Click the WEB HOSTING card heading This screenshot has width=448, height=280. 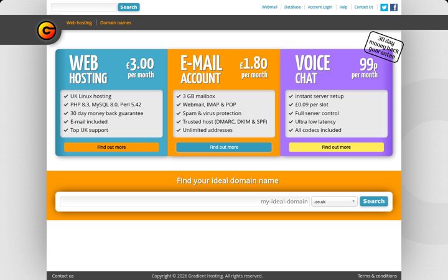88,70
